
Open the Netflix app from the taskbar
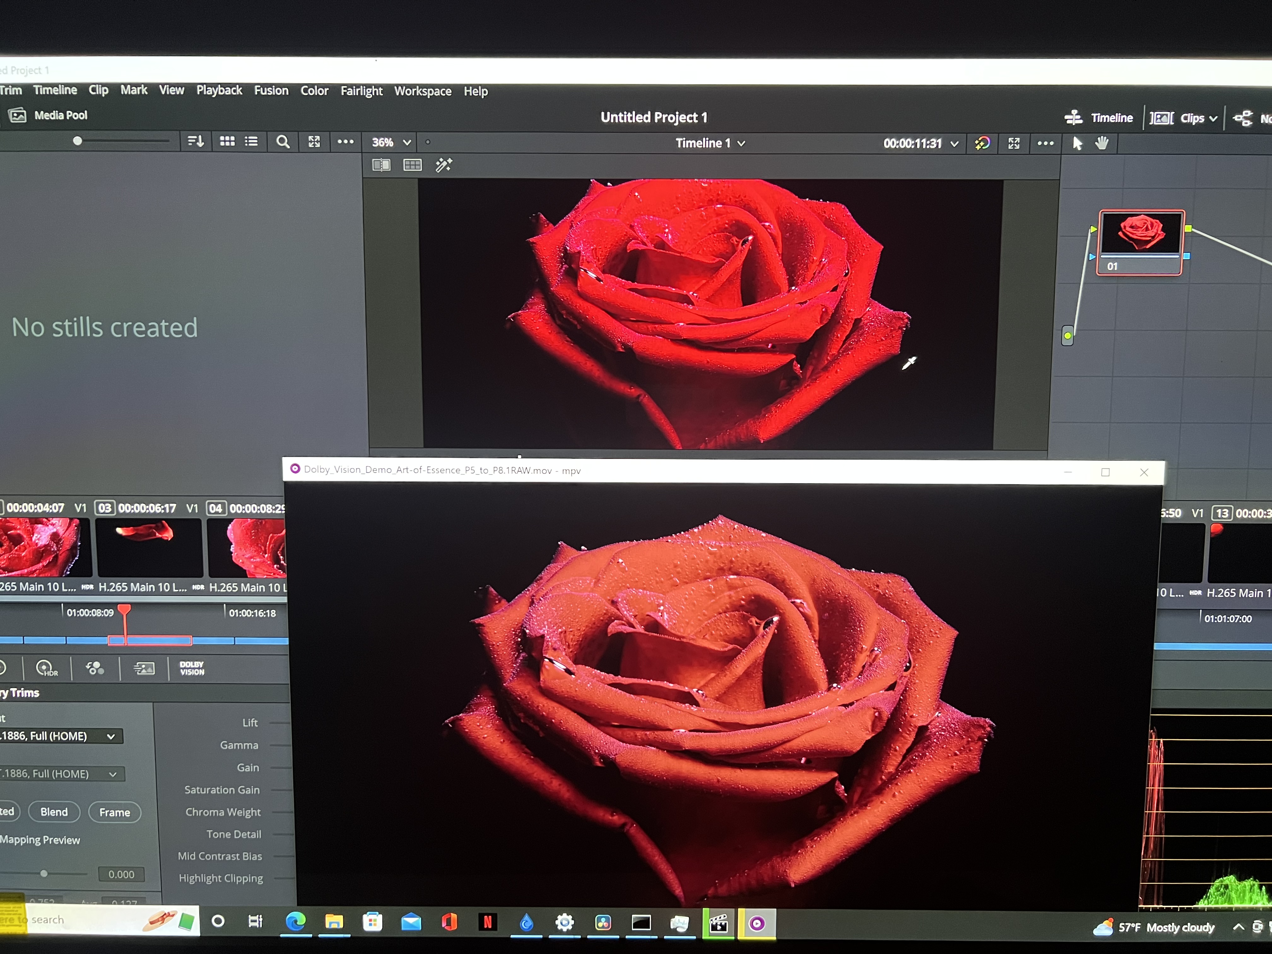coord(488,922)
